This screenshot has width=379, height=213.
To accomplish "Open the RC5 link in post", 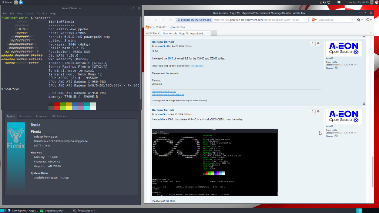I will [171, 58].
